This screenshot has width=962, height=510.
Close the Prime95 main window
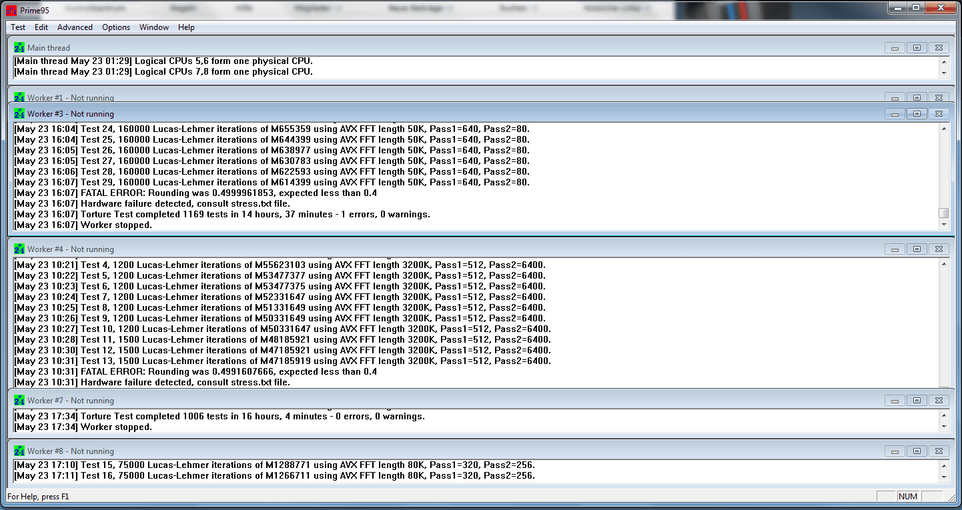coord(941,7)
